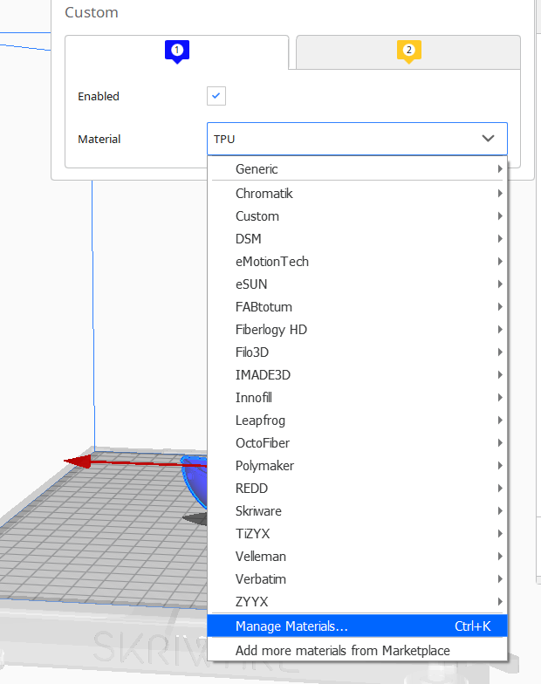The image size is (541, 684).
Task: Expand the eSUN materials submenu
Action: 357,284
